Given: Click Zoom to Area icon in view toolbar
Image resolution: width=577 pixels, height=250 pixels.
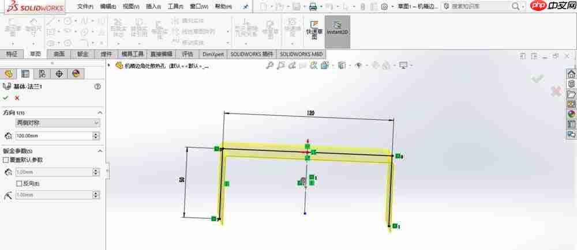Looking at the screenshot, I should click(281, 65).
